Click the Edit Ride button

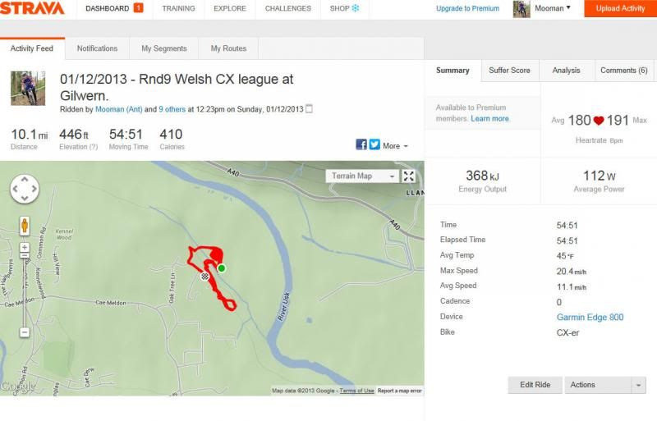click(x=535, y=385)
